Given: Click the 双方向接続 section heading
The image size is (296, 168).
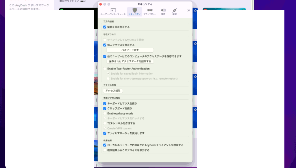Looking at the screenshot, I should pyautogui.click(x=109, y=21).
